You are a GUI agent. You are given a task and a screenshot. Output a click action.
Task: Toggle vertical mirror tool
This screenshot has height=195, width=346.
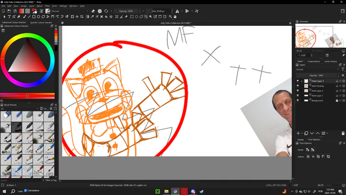point(187,11)
